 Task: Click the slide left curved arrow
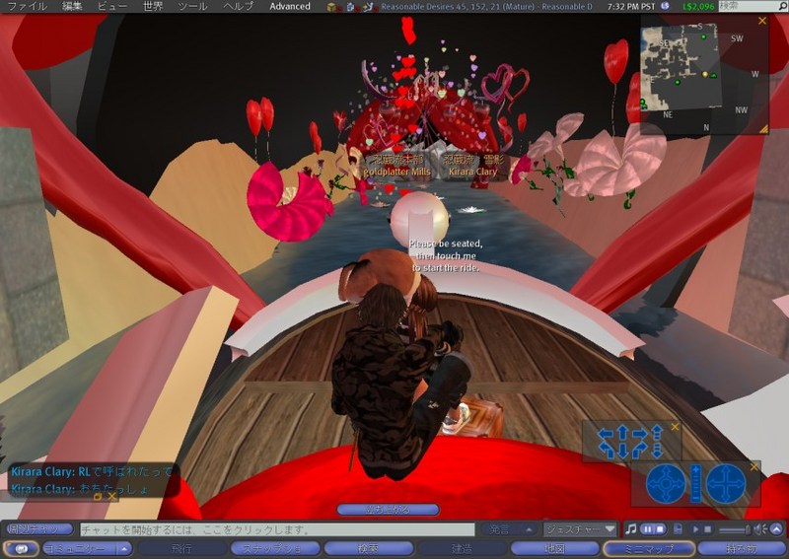tap(607, 450)
